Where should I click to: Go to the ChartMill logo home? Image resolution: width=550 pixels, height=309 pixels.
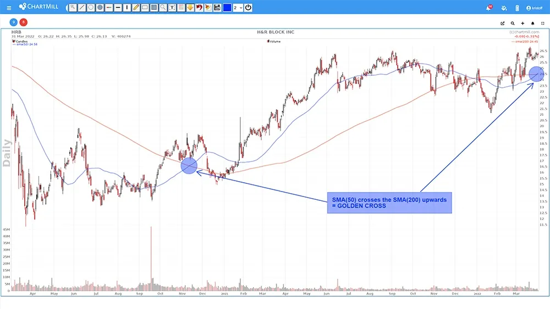[38, 7]
